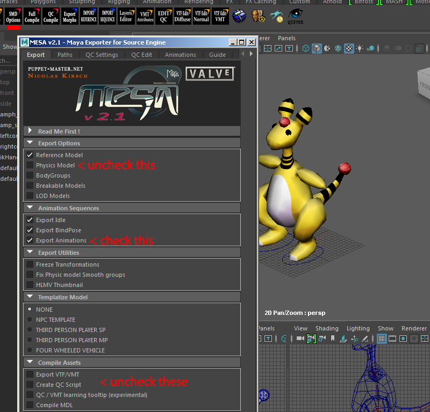Open Lighting menu in lower panel
This screenshot has width=430, height=412.
pos(358,328)
